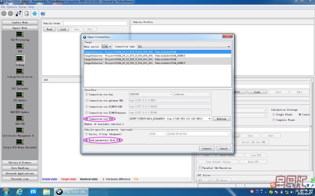This screenshot has height=196, width=315.
Task: Enable Parallel TAL-Execution checkbox
Action: click(200, 168)
